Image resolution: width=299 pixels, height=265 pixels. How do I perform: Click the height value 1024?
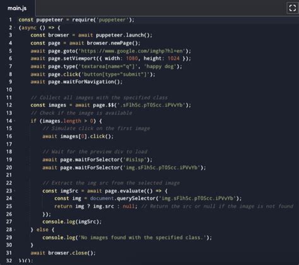click(x=173, y=59)
